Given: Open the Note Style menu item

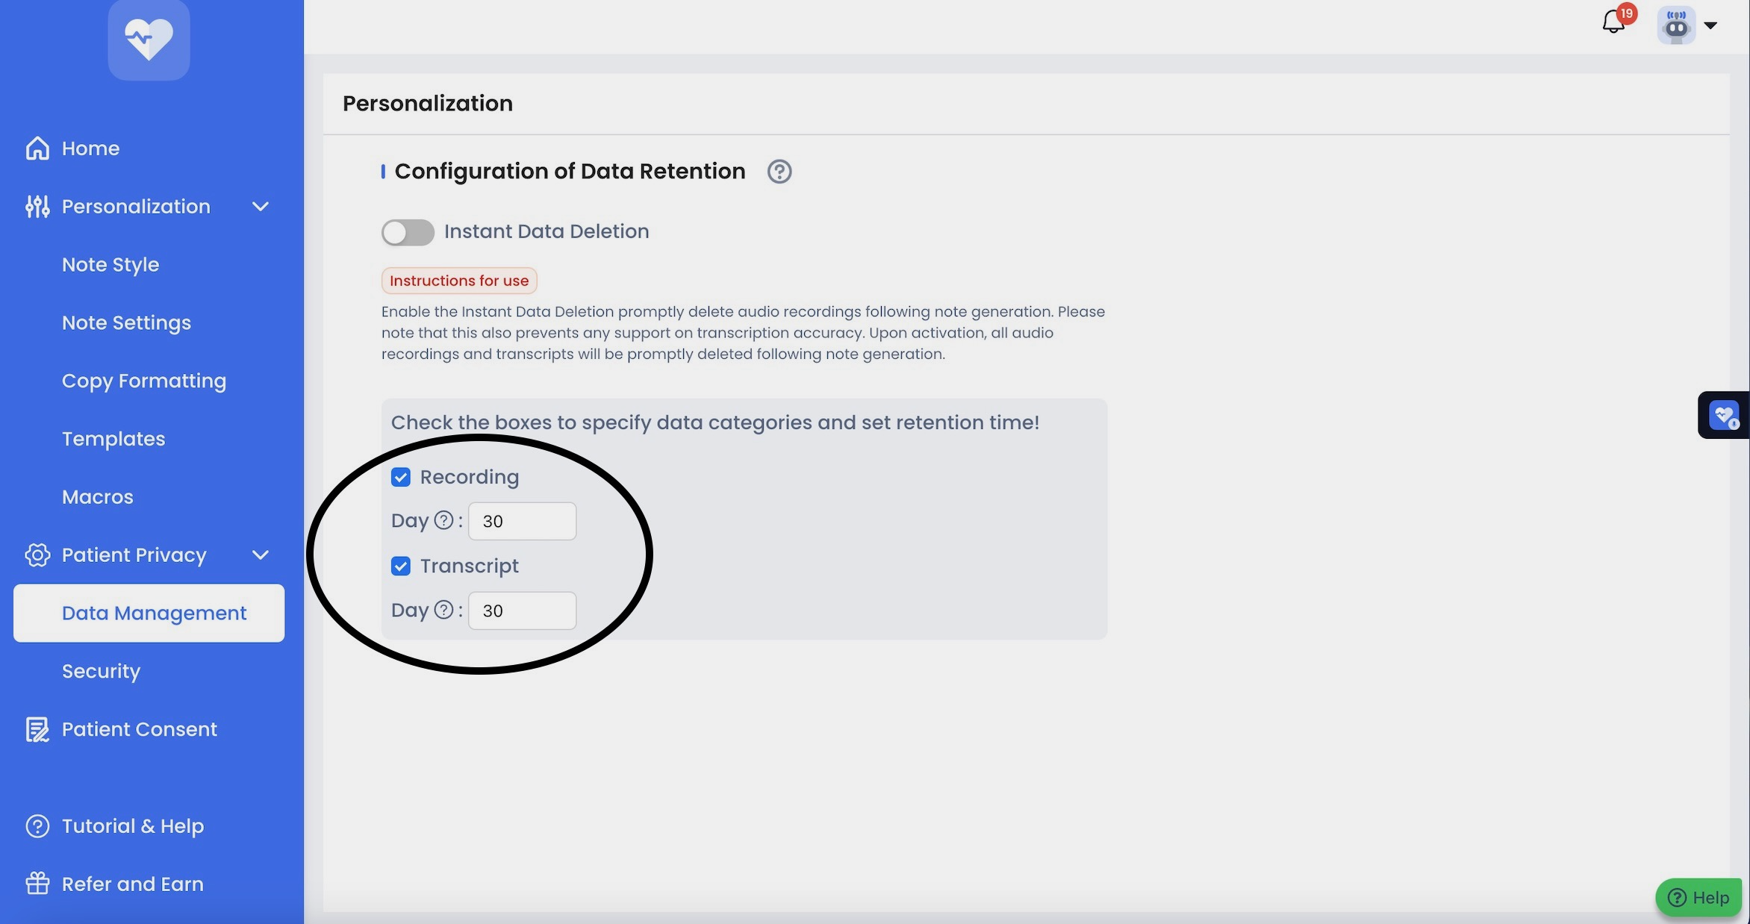Looking at the screenshot, I should point(110,264).
